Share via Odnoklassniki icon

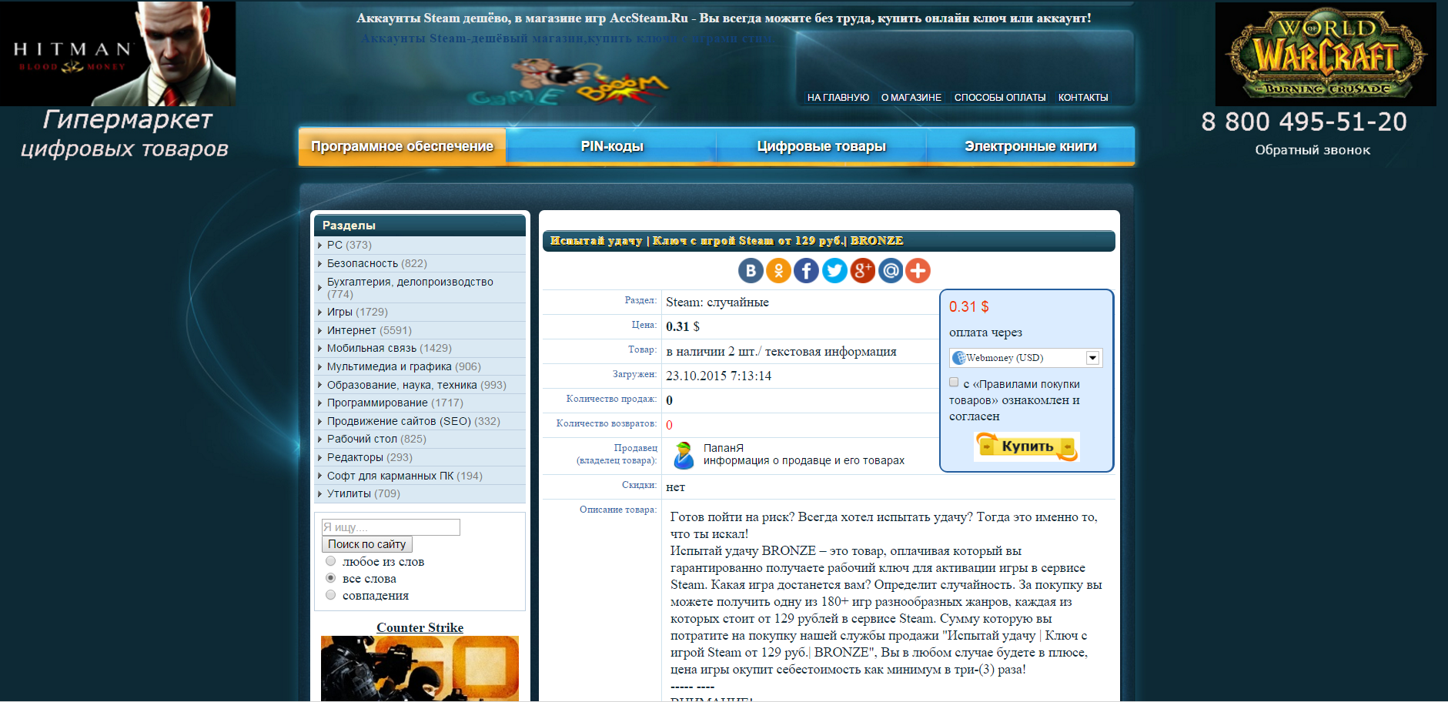[x=778, y=270]
